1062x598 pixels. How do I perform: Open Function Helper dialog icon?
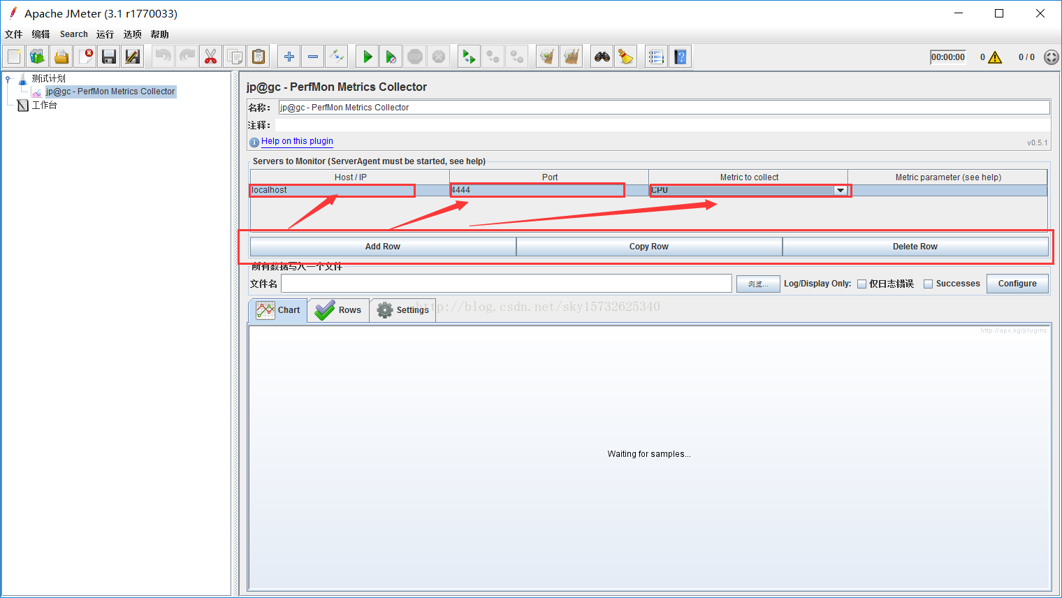tap(657, 57)
